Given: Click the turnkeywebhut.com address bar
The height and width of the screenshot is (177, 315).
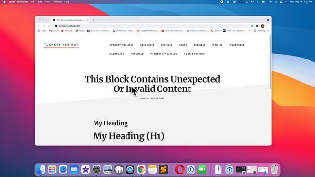Looking at the screenshot, I should tap(151, 26).
